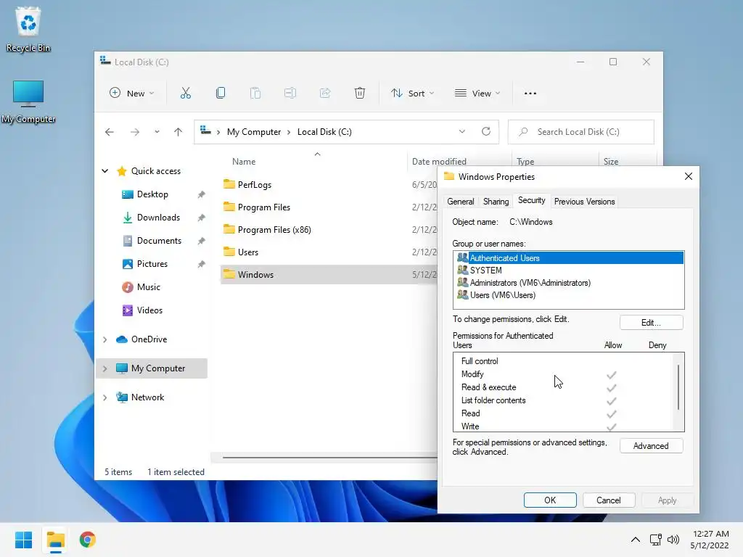Select the Program Files folder row
The height and width of the screenshot is (557, 743).
pos(329,207)
